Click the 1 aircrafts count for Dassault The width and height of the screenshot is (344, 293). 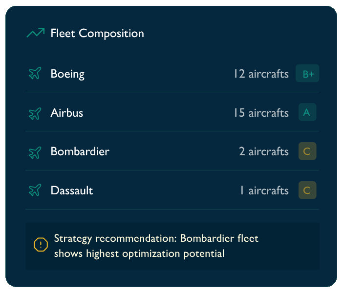coord(264,190)
